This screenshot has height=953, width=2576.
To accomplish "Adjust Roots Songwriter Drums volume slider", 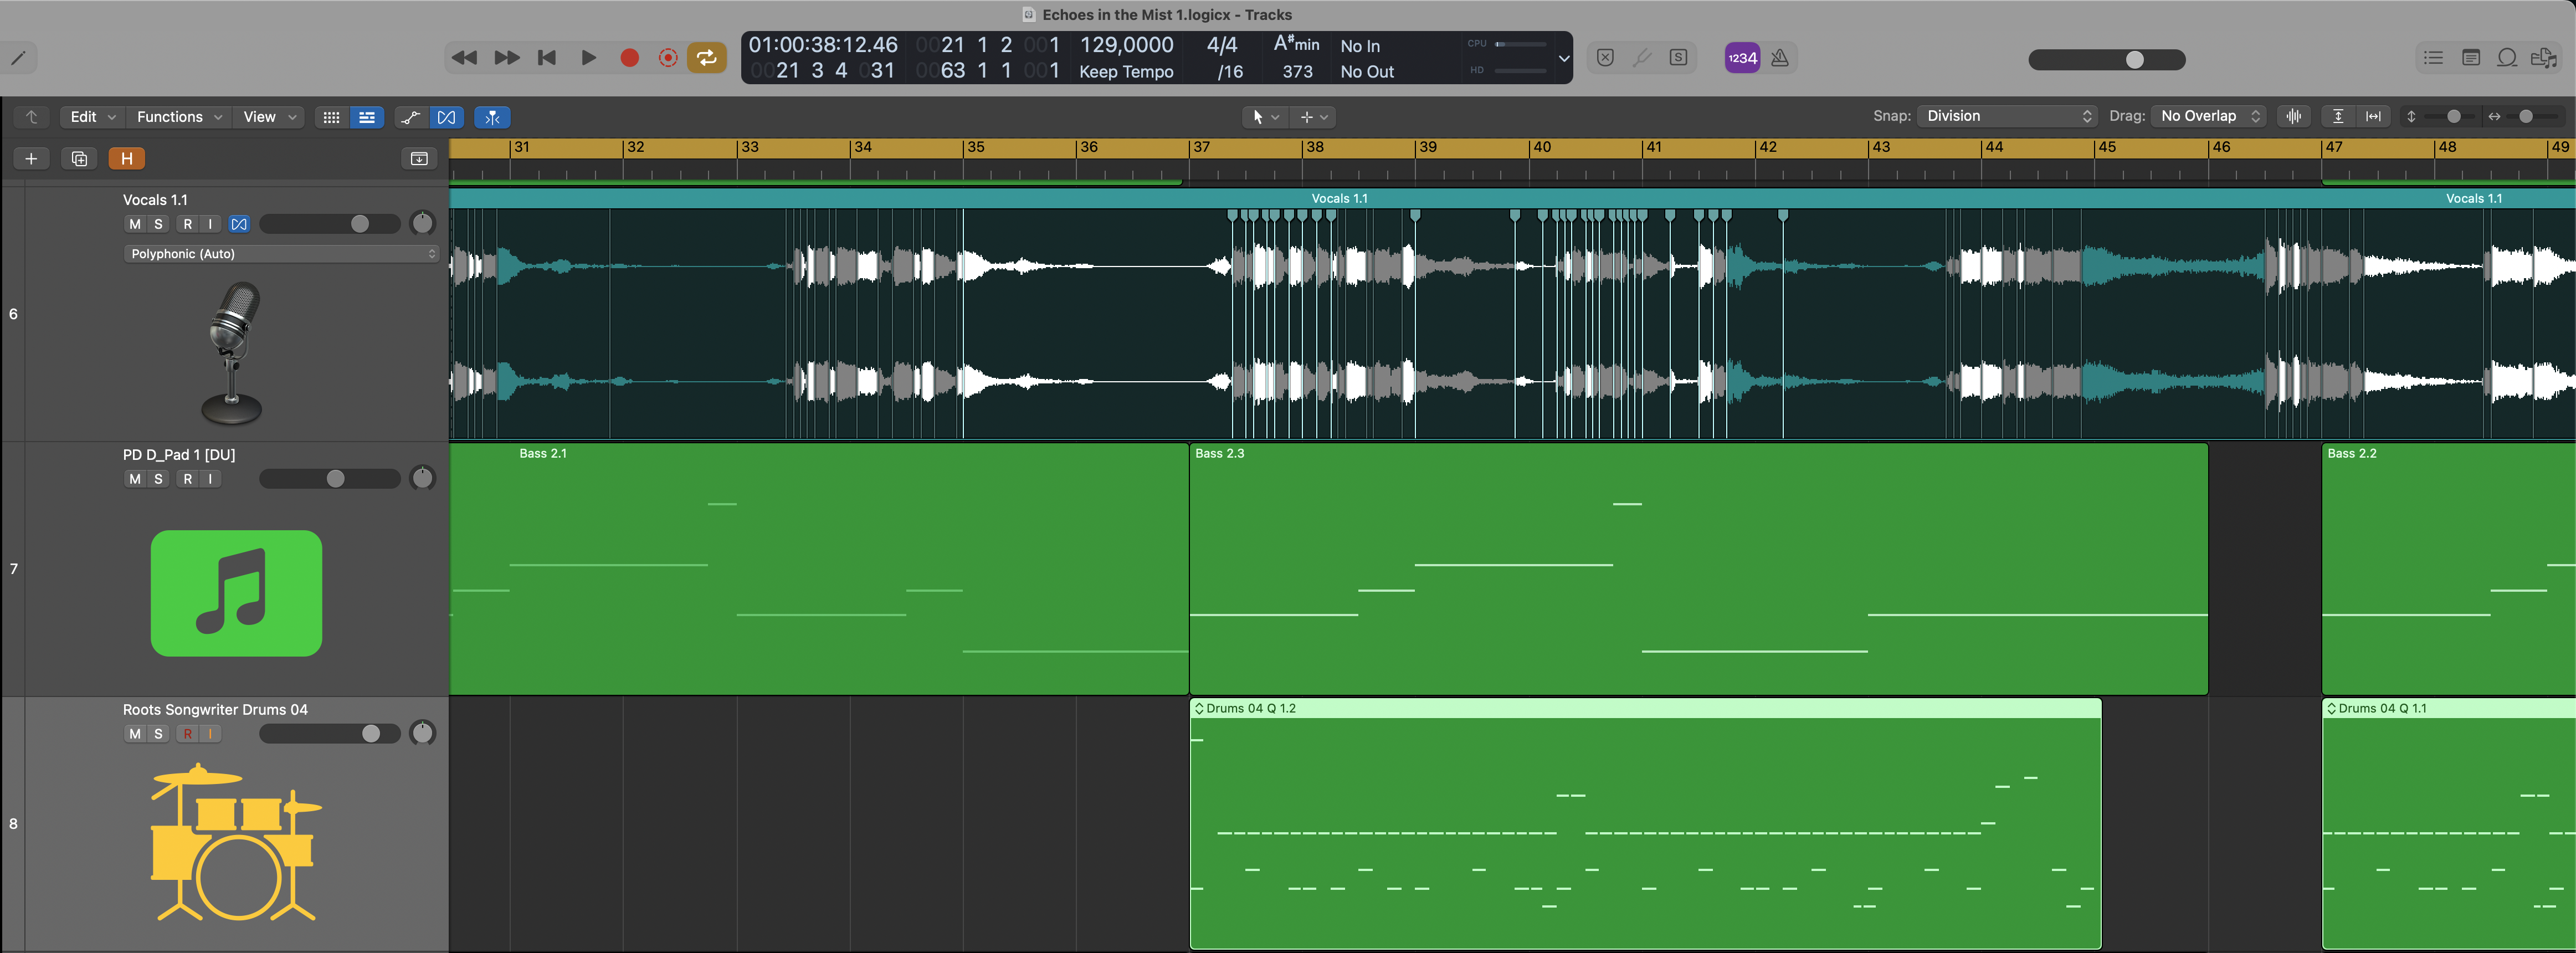I will pyautogui.click(x=370, y=734).
